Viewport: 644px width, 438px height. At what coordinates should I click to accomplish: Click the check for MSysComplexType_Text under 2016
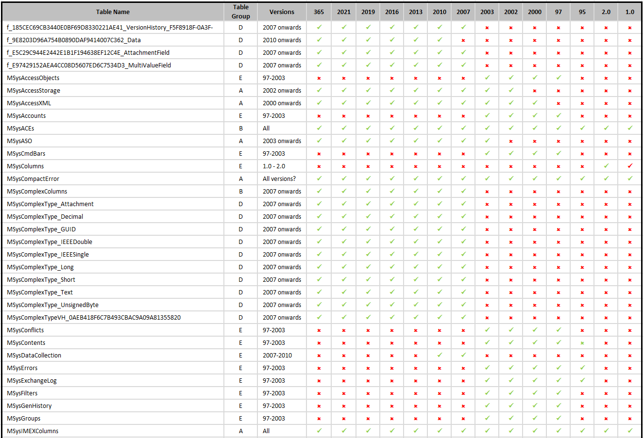(x=392, y=292)
